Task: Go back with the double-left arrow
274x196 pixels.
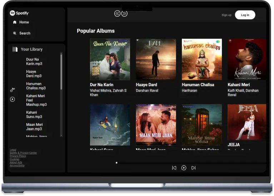Action: click(x=117, y=14)
